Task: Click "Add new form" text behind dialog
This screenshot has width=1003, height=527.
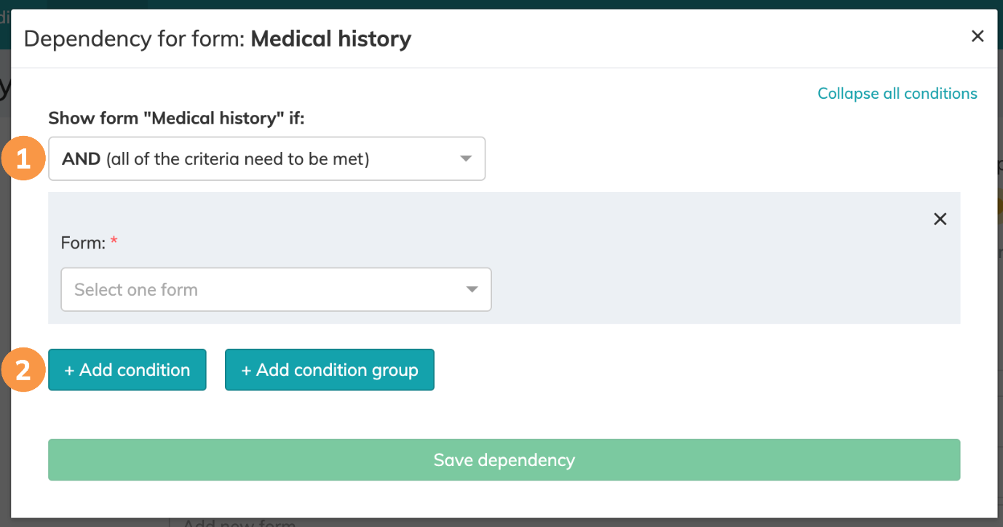Action: click(239, 523)
